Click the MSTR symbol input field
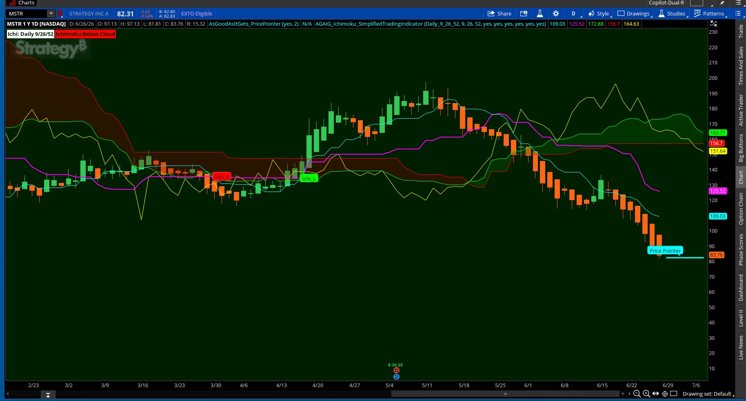746x401 pixels. 27,13
